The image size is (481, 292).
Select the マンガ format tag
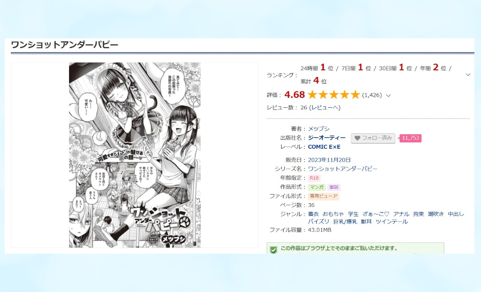(x=316, y=187)
